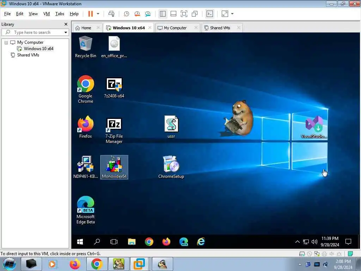Select My Computer in the Library tree
Screen dimensions: 361x271
click(x=30, y=42)
